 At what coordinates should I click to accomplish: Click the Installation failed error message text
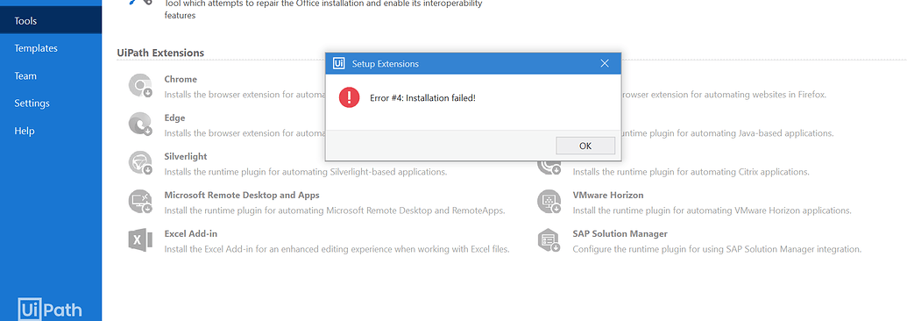tap(423, 98)
